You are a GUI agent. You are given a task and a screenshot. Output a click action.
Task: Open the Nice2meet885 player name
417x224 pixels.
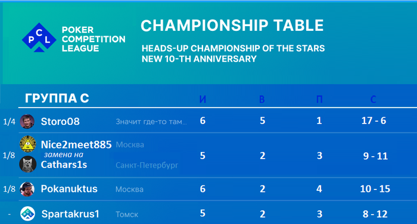(x=76, y=144)
